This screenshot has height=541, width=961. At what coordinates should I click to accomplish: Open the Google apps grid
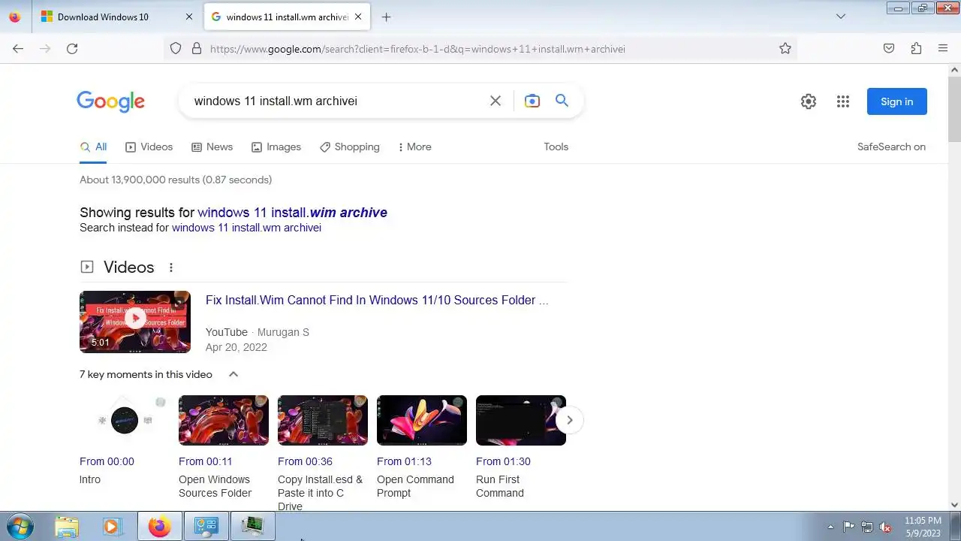[843, 101]
